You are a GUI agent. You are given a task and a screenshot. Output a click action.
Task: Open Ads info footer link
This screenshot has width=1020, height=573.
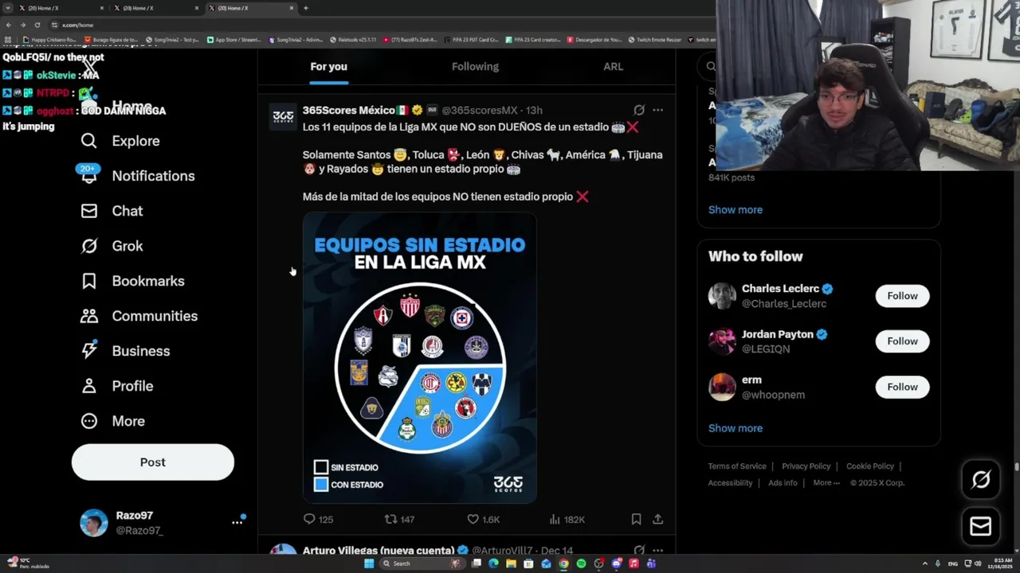click(x=783, y=483)
